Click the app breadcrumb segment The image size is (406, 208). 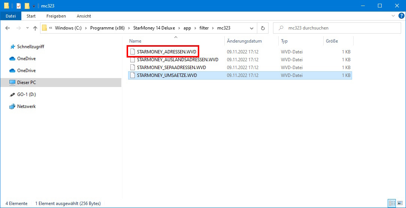point(187,28)
